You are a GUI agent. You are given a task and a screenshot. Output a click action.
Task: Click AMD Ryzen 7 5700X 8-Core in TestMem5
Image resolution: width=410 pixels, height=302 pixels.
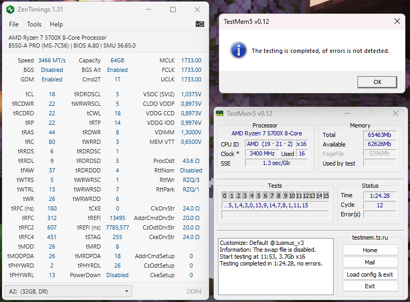tap(266, 133)
